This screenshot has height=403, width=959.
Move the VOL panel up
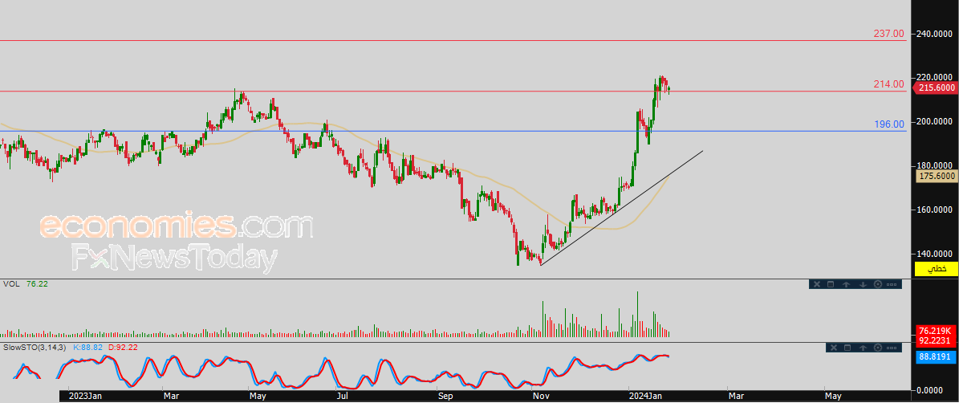click(x=847, y=284)
